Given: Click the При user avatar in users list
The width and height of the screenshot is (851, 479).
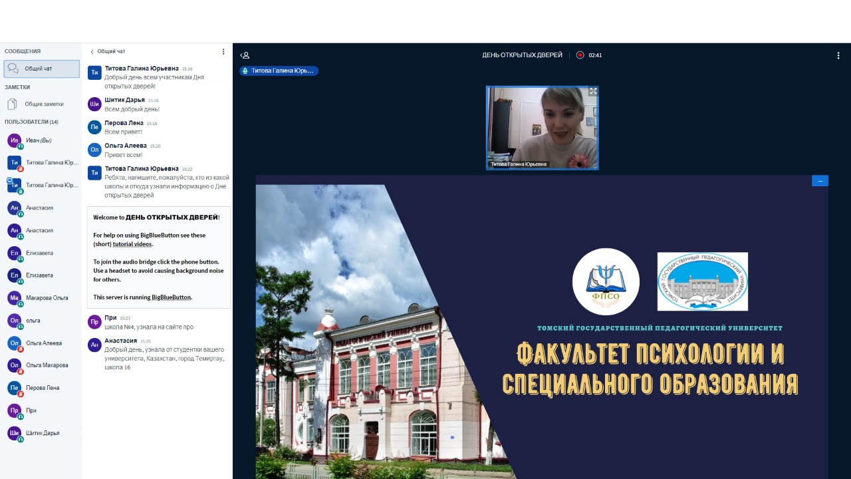Looking at the screenshot, I should click(x=14, y=410).
